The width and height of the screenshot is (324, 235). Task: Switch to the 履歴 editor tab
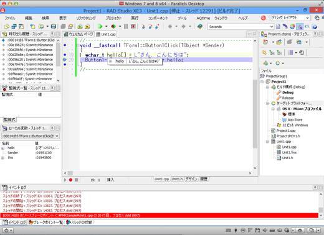click(204, 179)
